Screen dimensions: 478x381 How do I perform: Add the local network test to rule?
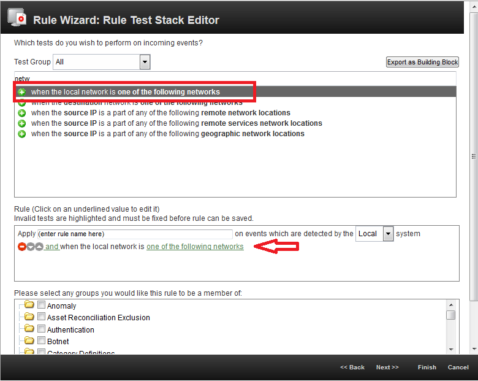coord(22,92)
